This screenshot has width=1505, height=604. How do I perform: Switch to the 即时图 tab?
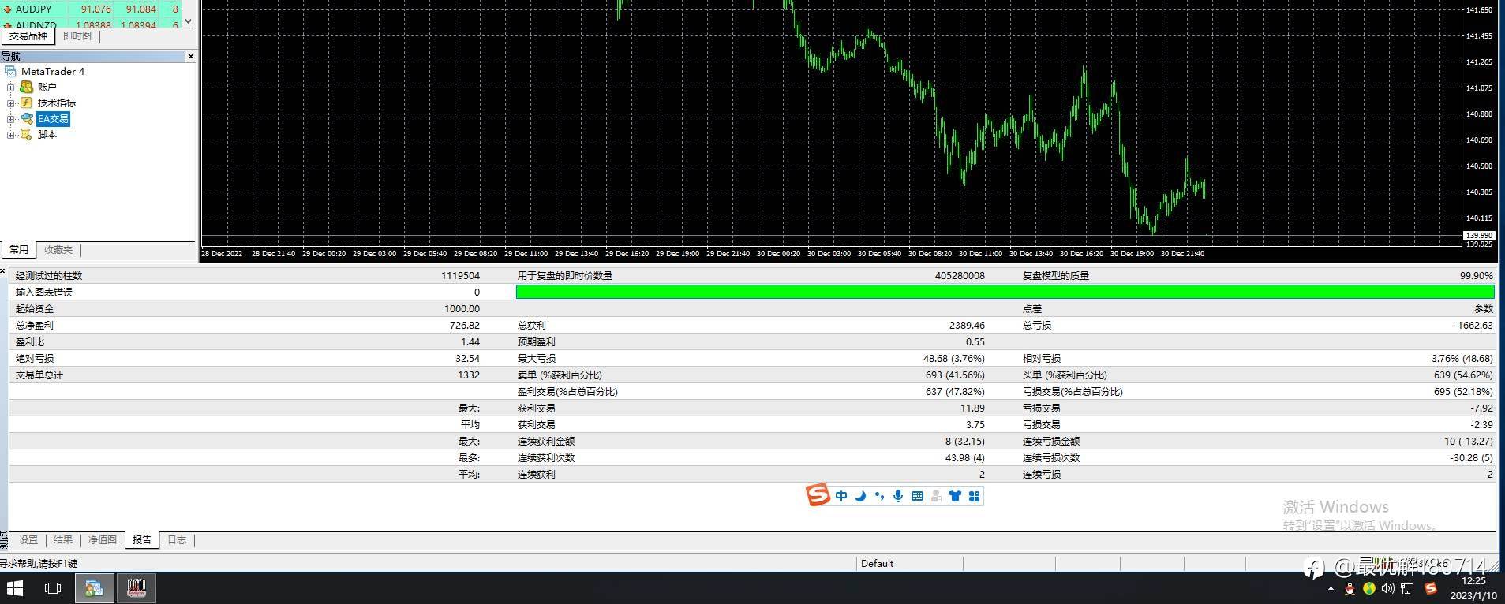(77, 36)
